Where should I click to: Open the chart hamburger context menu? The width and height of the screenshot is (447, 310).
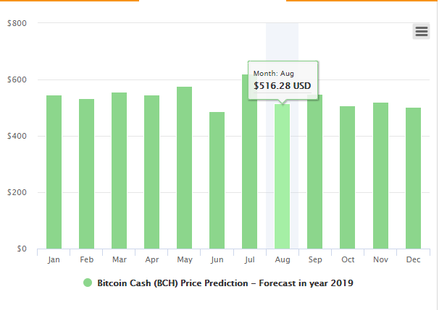(x=421, y=31)
